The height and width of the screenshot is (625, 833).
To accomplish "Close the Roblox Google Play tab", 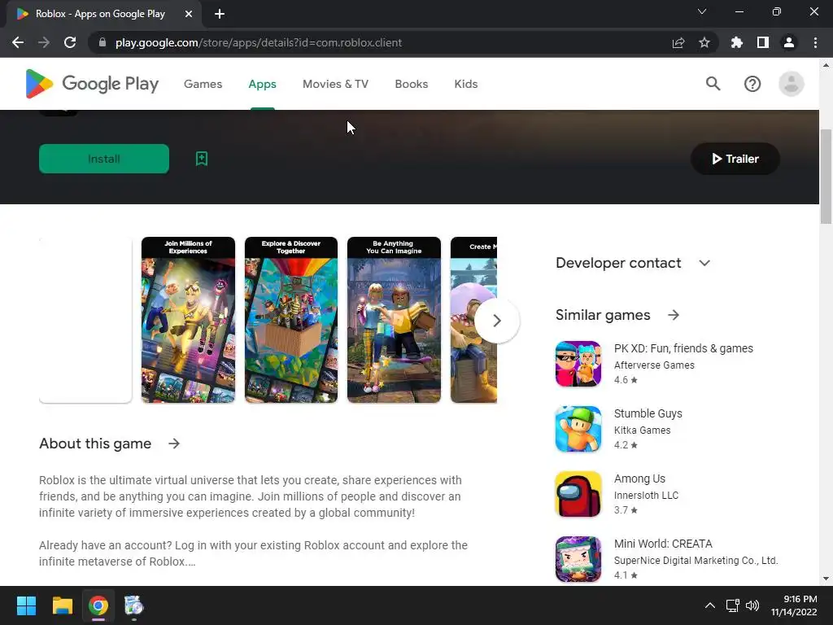I will tap(189, 14).
